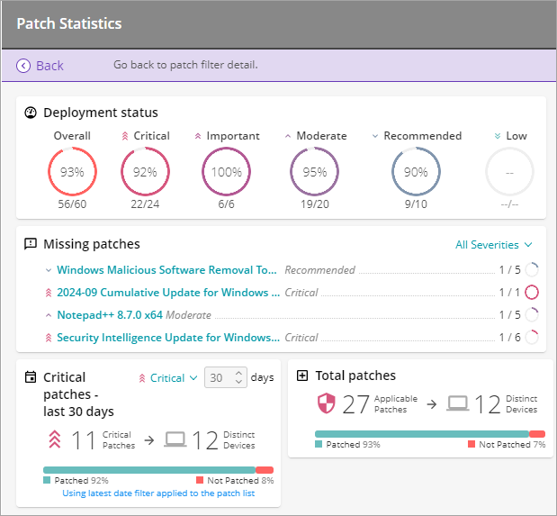Click the Important 100% deployment circle

click(227, 172)
